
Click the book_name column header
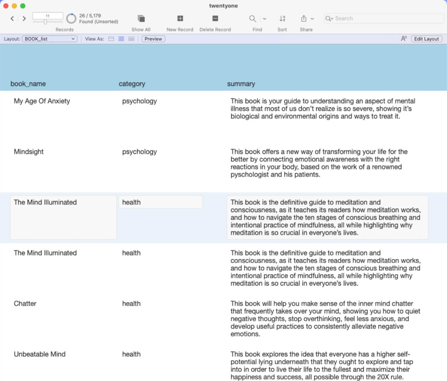28,84
